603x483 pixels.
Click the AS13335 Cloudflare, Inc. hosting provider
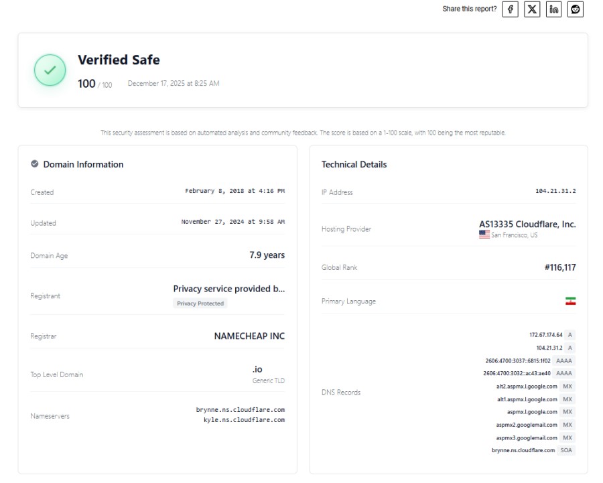pyautogui.click(x=527, y=224)
